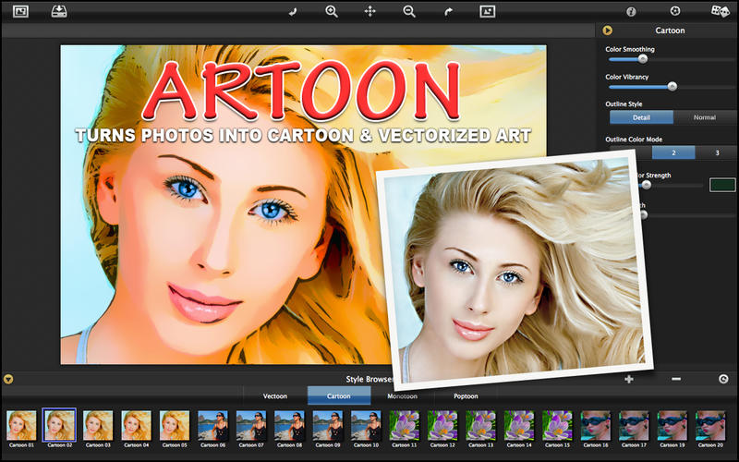Select the Cartoon 16 style thumbnail
Image resolution: width=739 pixels, height=462 pixels.
[x=596, y=426]
